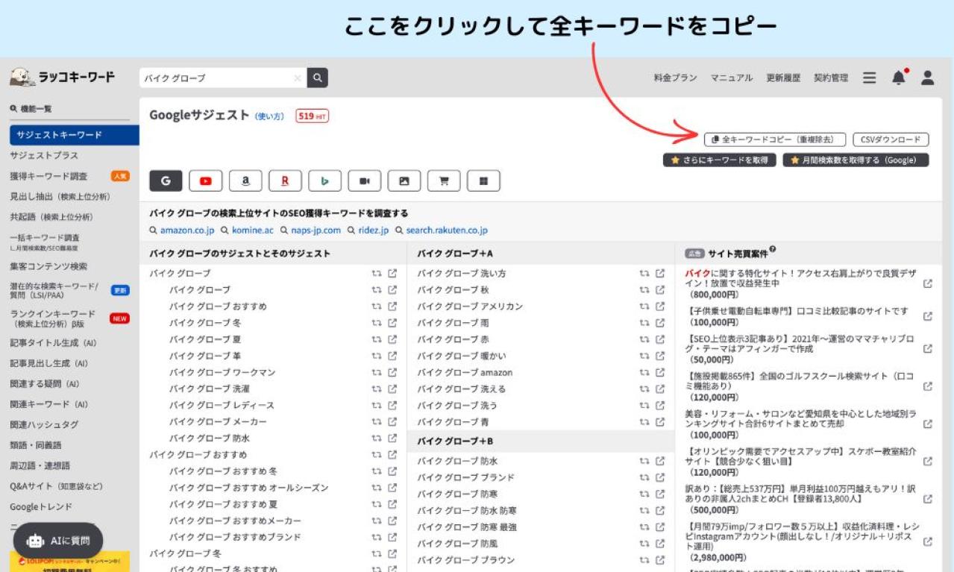Screen dimensions: 954x572
Task: Click CSVダウンロード button
Action: point(891,139)
